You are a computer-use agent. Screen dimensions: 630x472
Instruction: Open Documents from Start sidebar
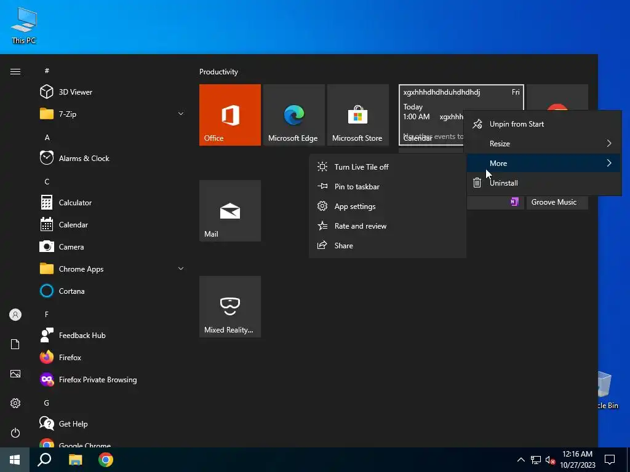(15, 344)
